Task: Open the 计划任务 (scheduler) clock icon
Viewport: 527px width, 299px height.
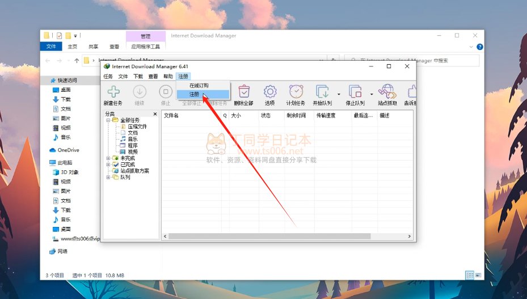Action: tap(296, 92)
